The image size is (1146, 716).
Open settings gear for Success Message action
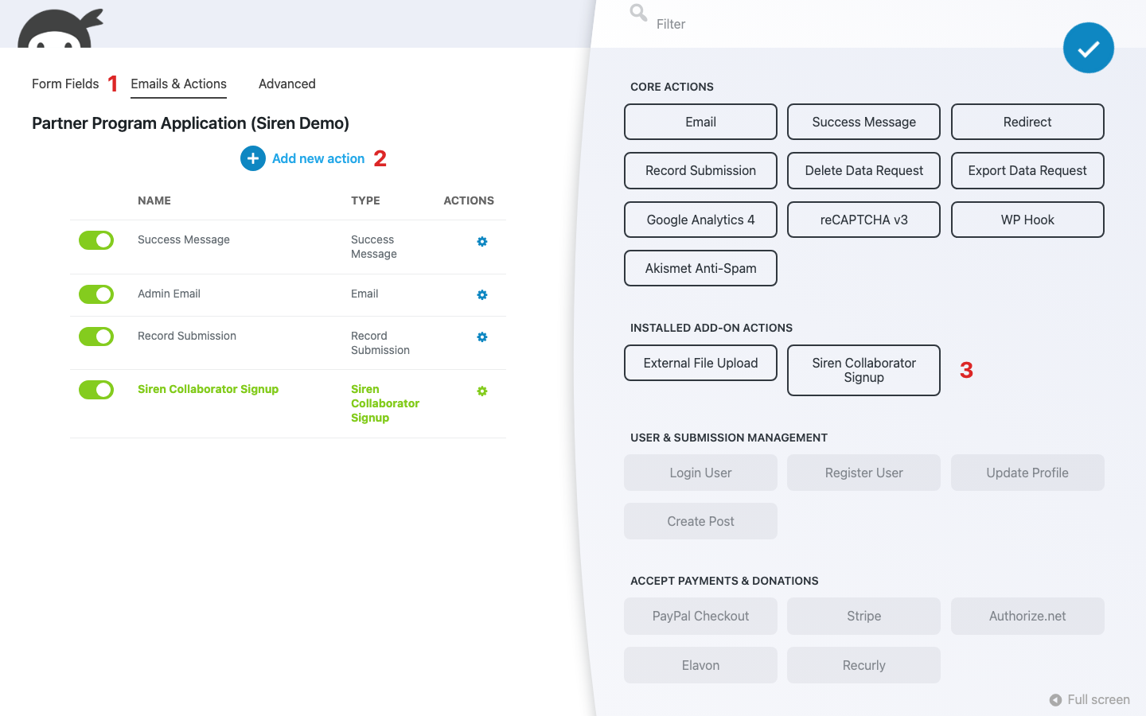pos(482,241)
